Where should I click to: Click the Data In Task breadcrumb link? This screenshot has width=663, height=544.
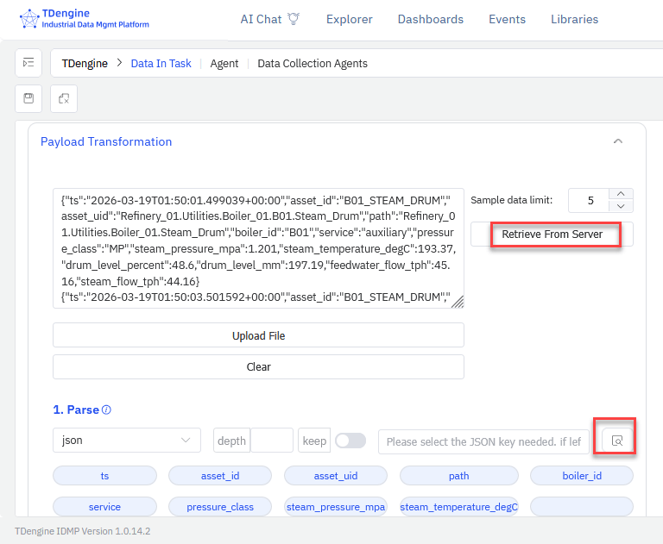[x=161, y=63]
